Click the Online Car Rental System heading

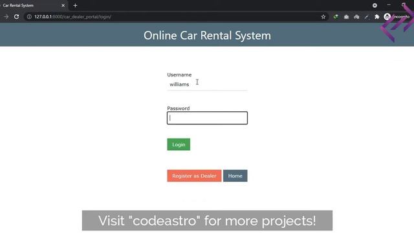pos(207,36)
